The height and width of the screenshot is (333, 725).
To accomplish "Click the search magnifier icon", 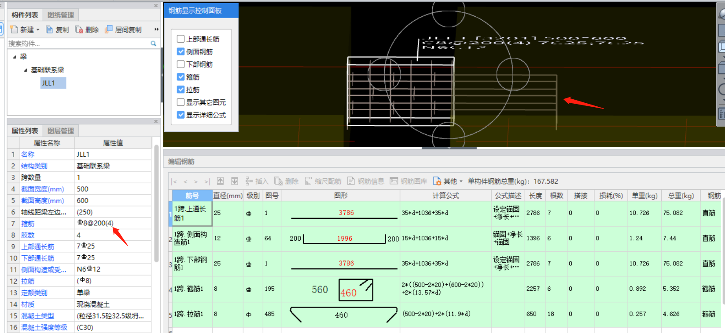I will (x=153, y=43).
